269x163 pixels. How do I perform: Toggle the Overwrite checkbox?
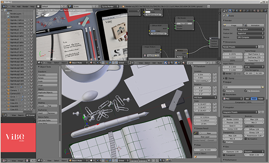[224, 91]
